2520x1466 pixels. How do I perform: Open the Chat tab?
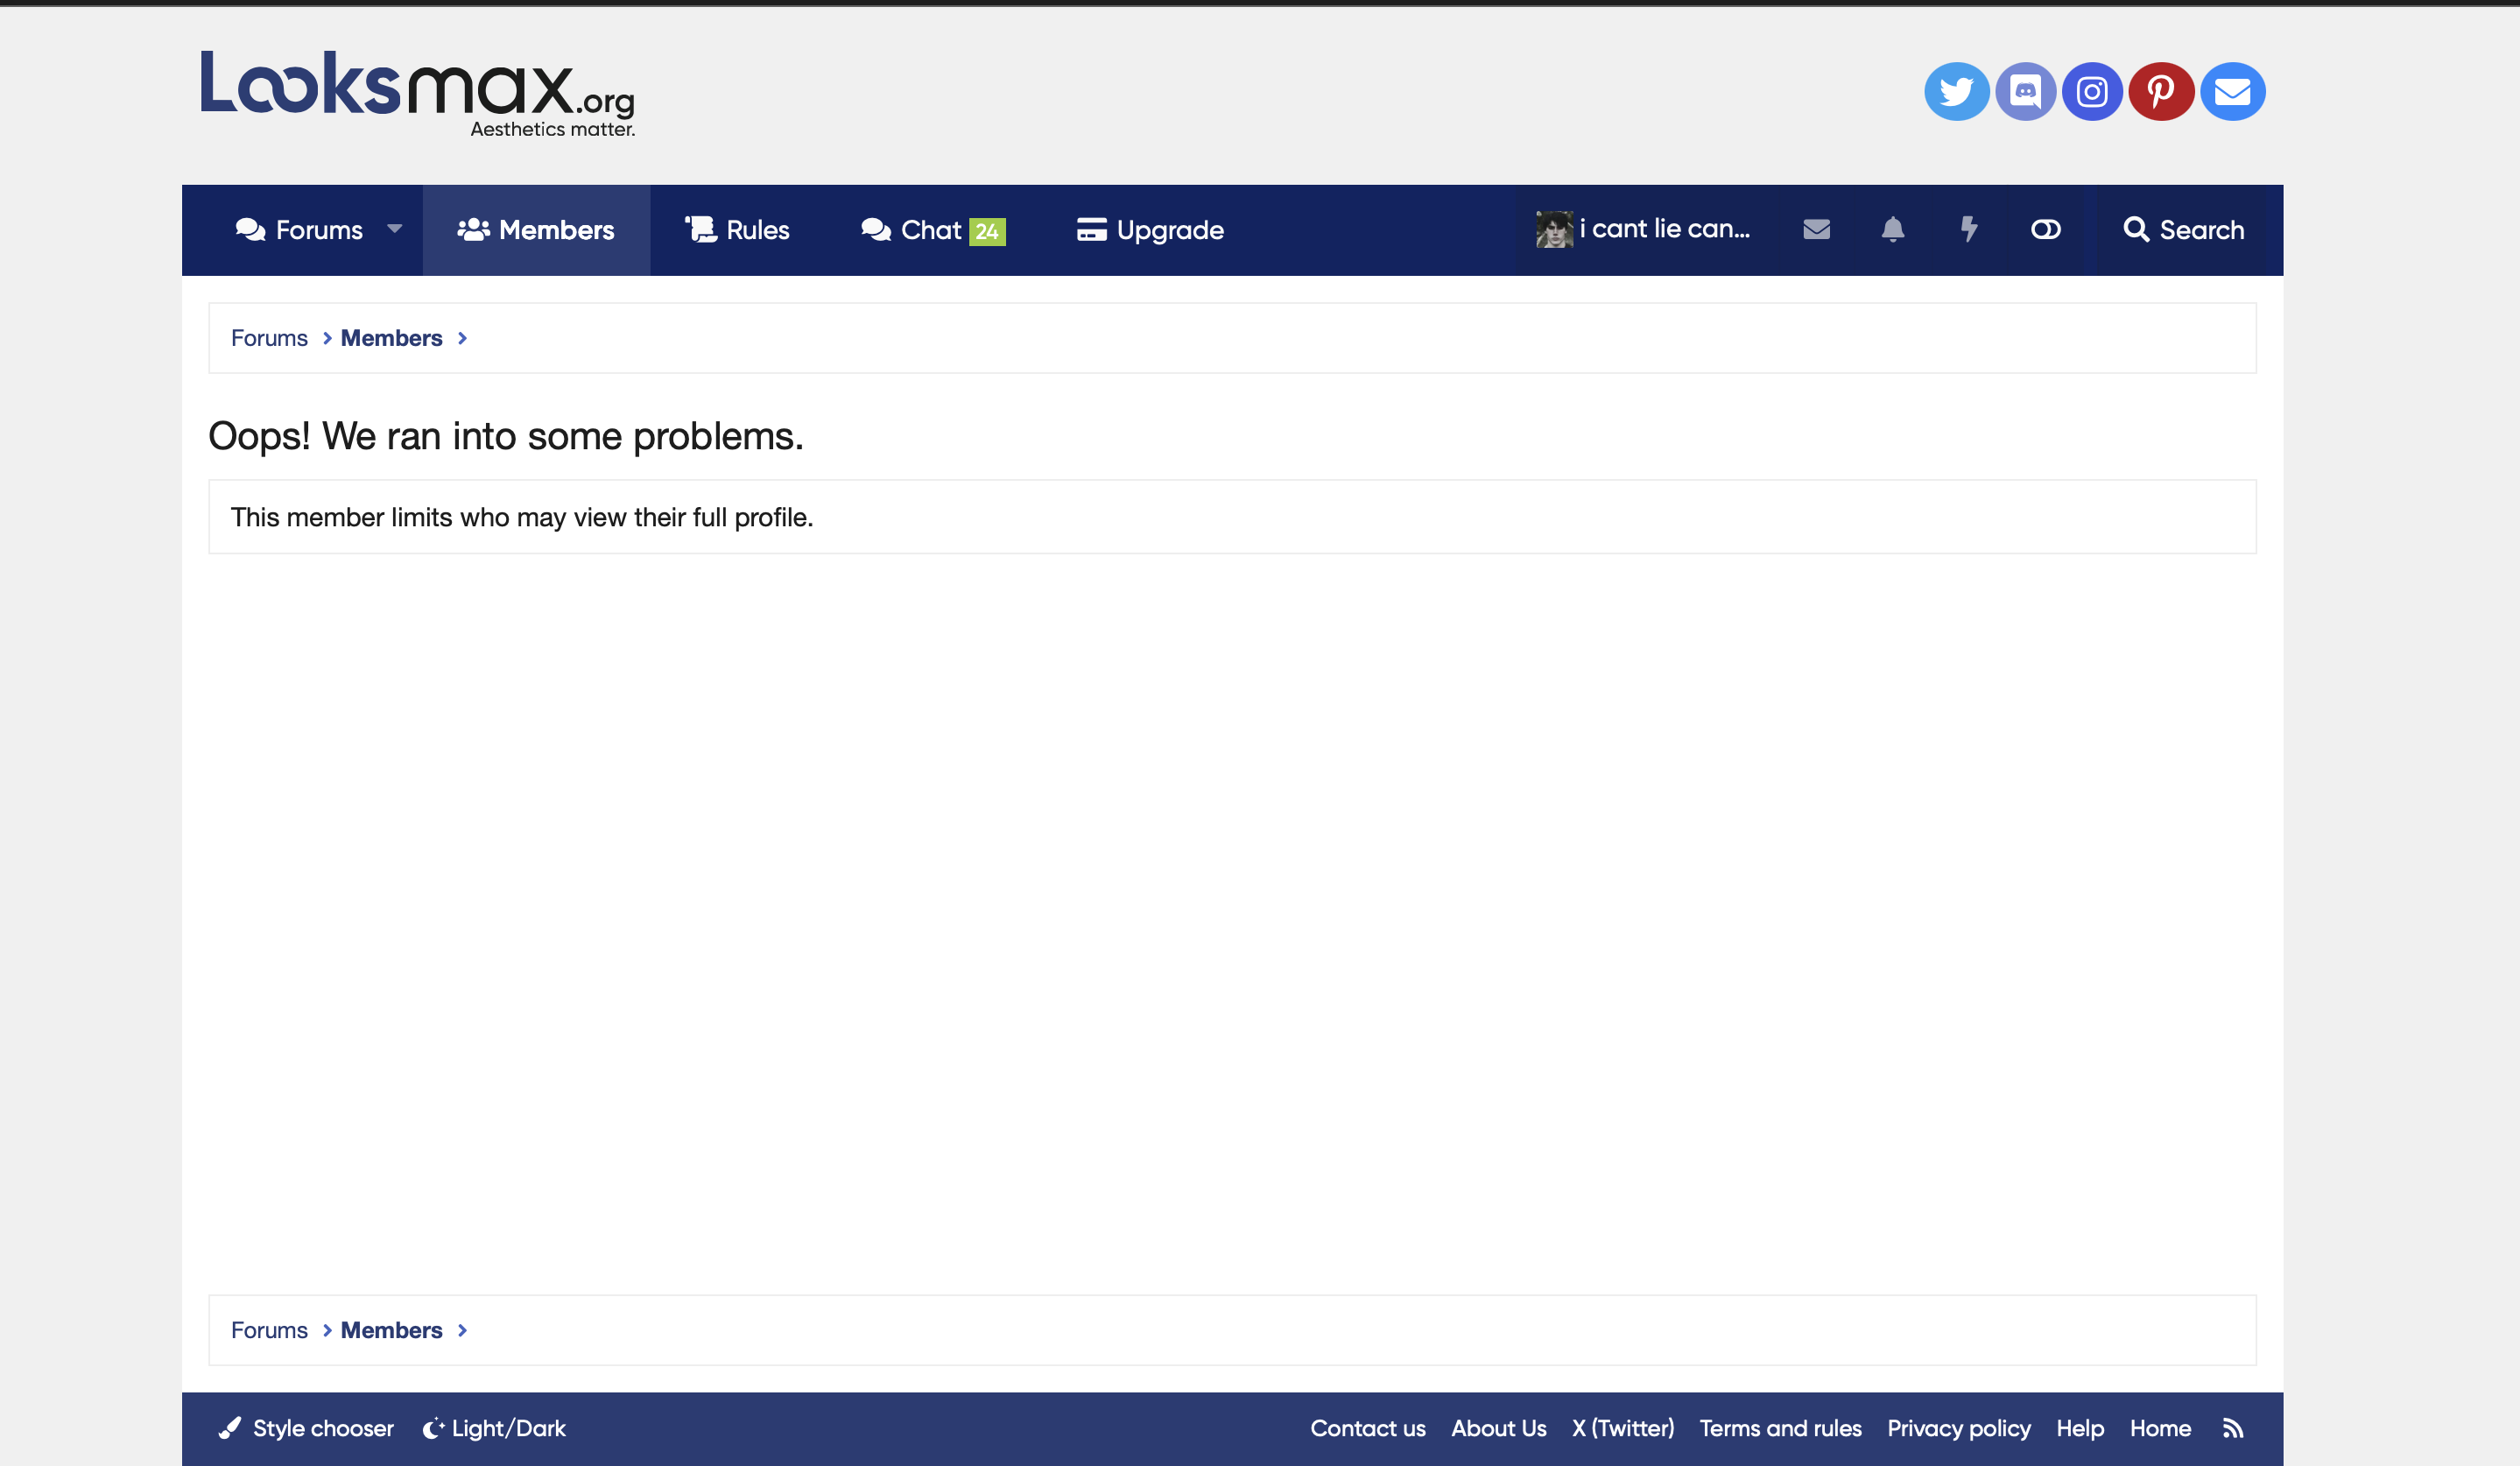click(x=932, y=230)
